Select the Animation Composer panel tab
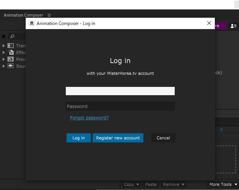 click(23, 15)
